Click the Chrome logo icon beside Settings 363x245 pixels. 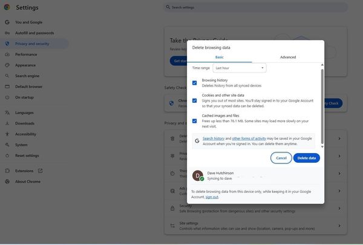[7, 7]
